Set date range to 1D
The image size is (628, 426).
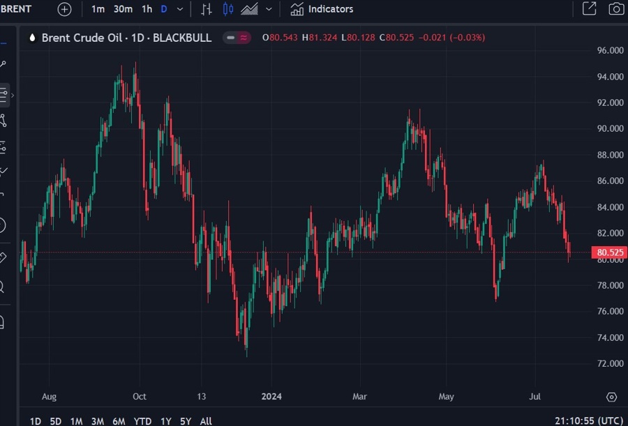(36, 421)
